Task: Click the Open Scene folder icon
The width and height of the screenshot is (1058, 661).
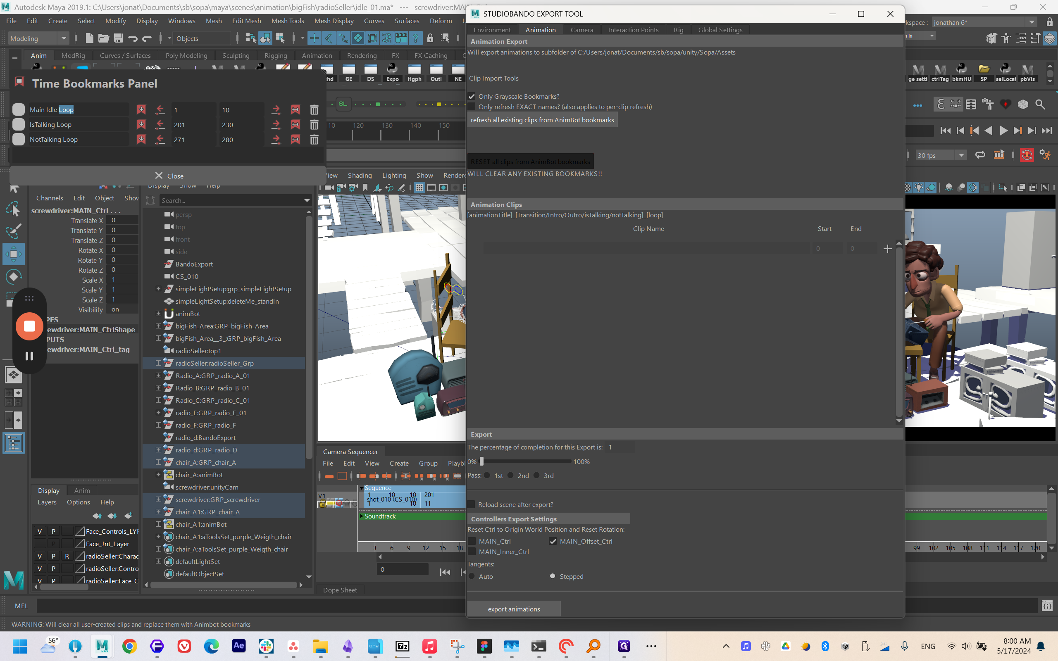Action: [104, 38]
